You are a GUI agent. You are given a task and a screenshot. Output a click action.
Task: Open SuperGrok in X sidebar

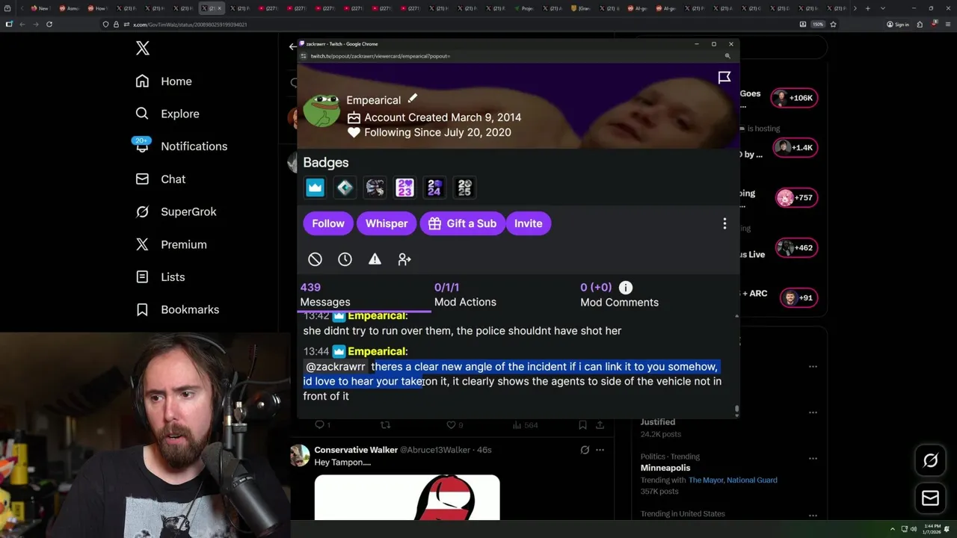(x=176, y=211)
